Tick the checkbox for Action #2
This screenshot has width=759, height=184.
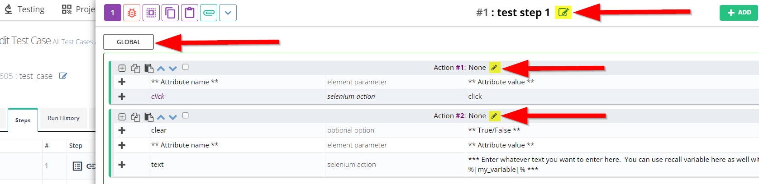coord(186,115)
